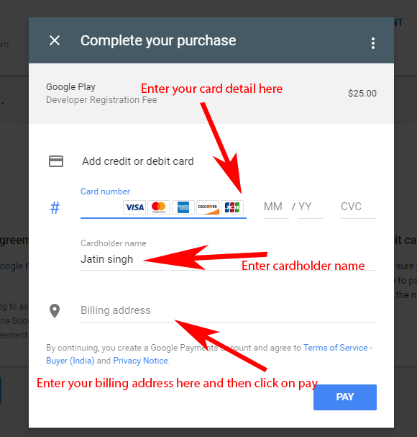Click the American Express logo
The width and height of the screenshot is (417, 437).
click(183, 207)
